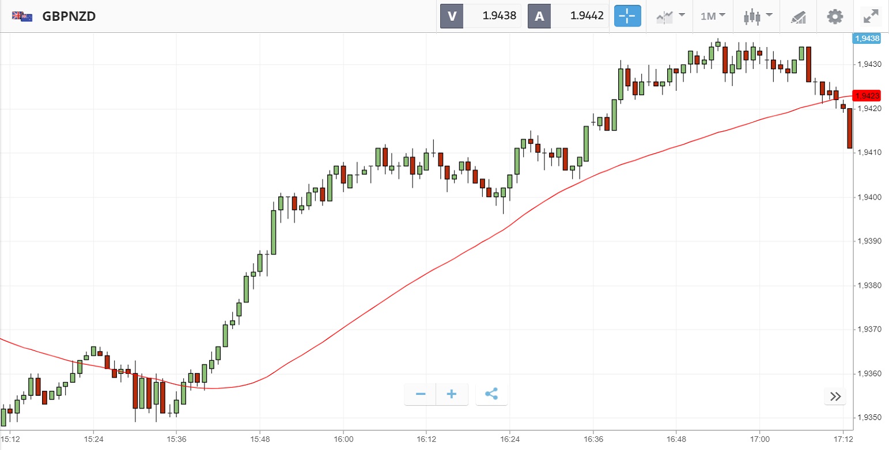Screen dimensions: 889x450
Task: Click the 16:00 mark on time axis
Action: pos(343,439)
